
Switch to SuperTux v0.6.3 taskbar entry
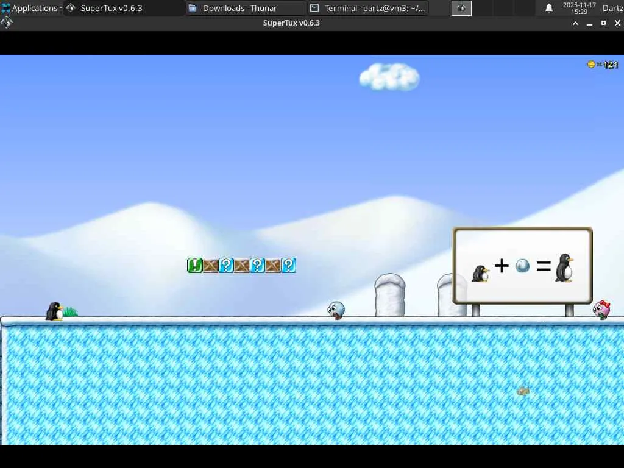pyautogui.click(x=124, y=8)
